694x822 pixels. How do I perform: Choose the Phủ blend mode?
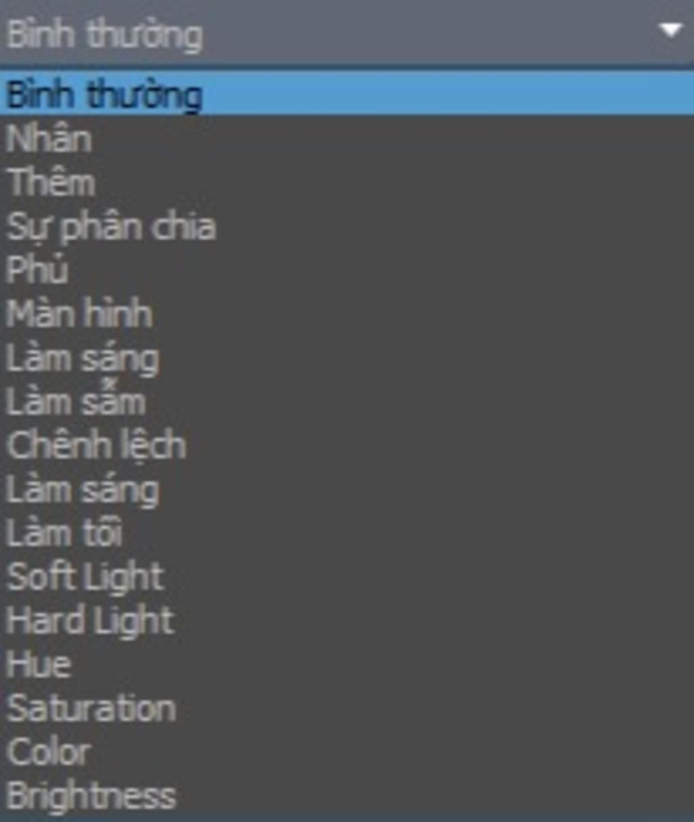(37, 270)
